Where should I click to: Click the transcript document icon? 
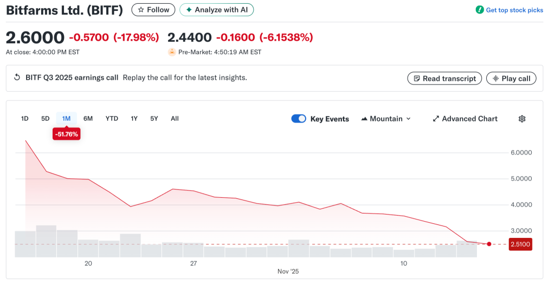(417, 79)
